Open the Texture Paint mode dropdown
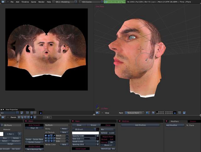 click(134, 113)
